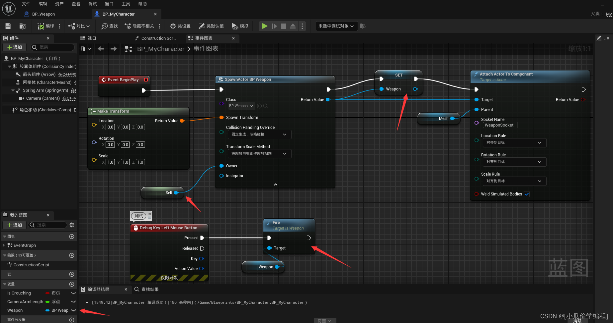Open the 文件 menu
Screen dimensions: 613x323
click(26, 4)
